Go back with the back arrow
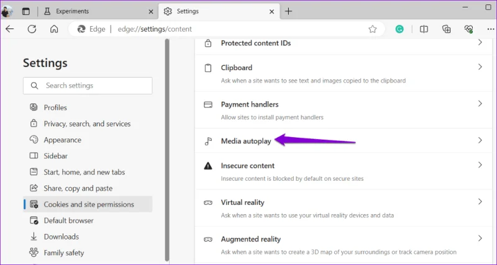This screenshot has height=265, width=497. (x=10, y=29)
